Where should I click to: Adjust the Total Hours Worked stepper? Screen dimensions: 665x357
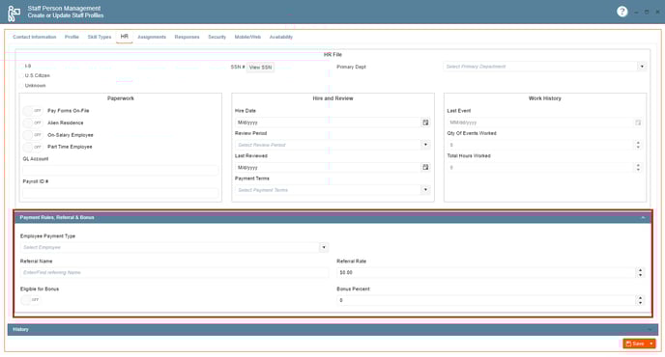pos(638,167)
